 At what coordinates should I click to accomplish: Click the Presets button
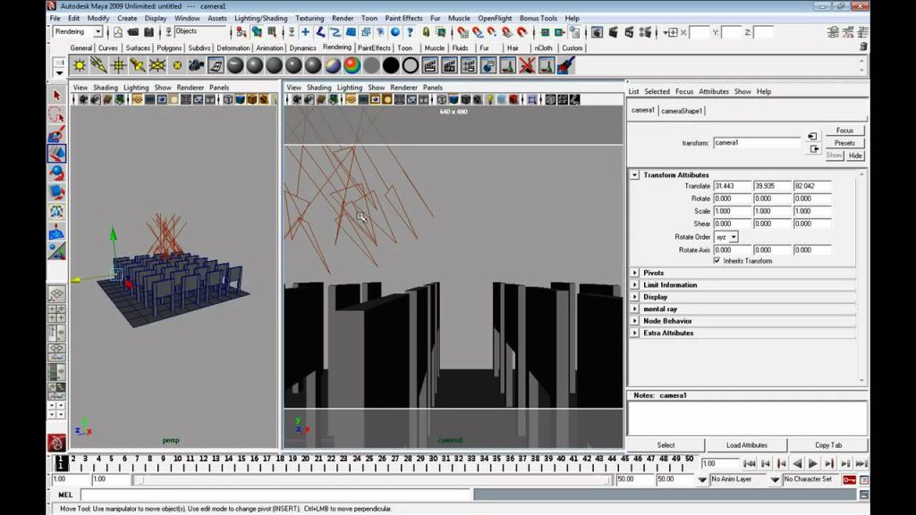pos(844,143)
